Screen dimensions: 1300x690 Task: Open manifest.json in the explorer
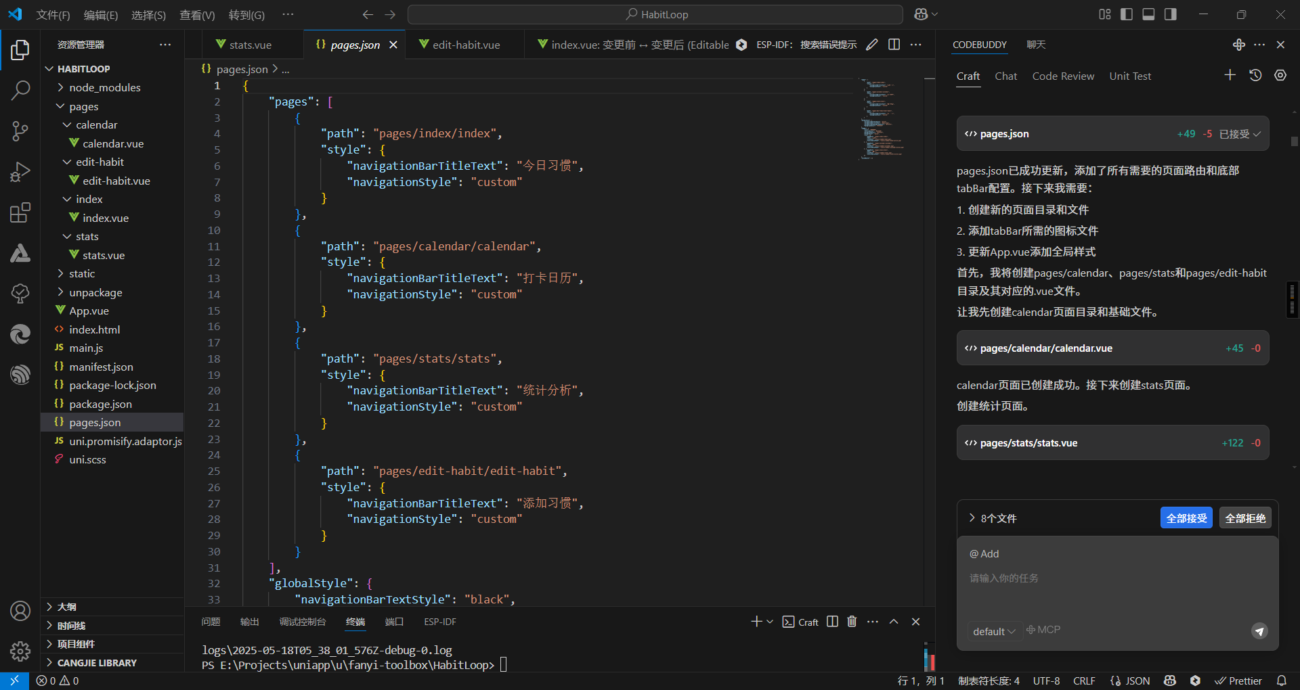coord(101,367)
